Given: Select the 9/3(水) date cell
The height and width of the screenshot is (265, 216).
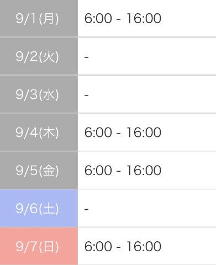Looking at the screenshot, I should (39, 94).
